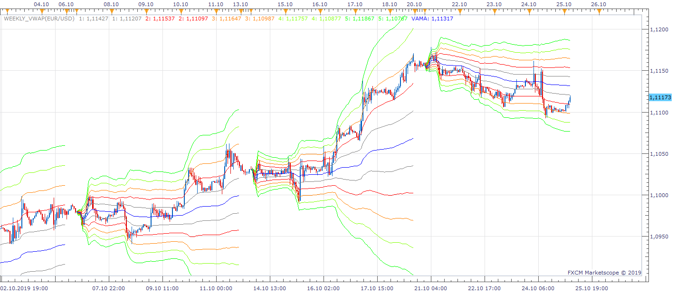Select legend value 1: 1,11427

[94, 19]
